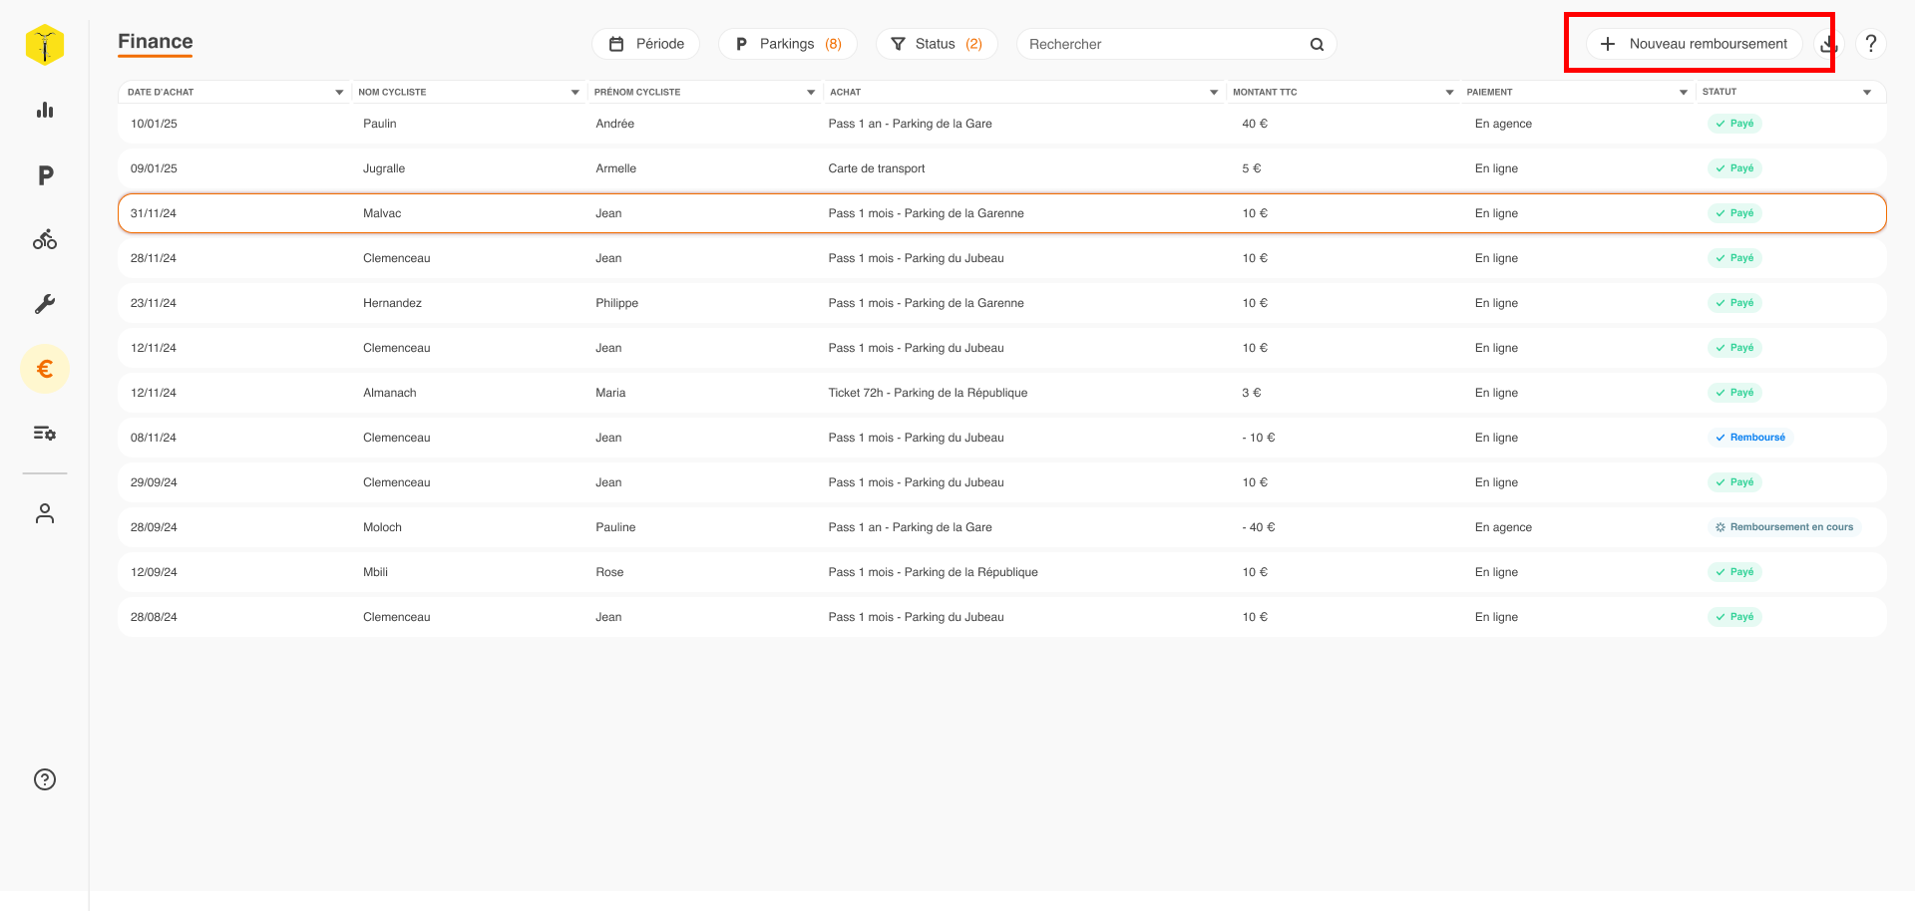
Task: Click the Andrée first name cell
Action: pos(615,124)
